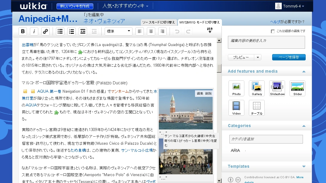
Task: Create a numbered list
Action: tap(71, 31)
